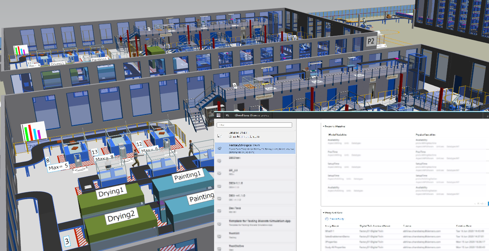This screenshot has width=489, height=251.
Task: Click the icon beside Factory51-Digital Twin
Action: coord(220,148)
